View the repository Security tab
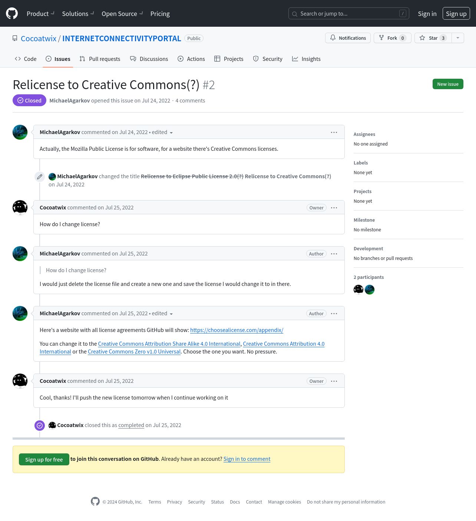Screen dimensions: 476x521 pyautogui.click(x=268, y=59)
